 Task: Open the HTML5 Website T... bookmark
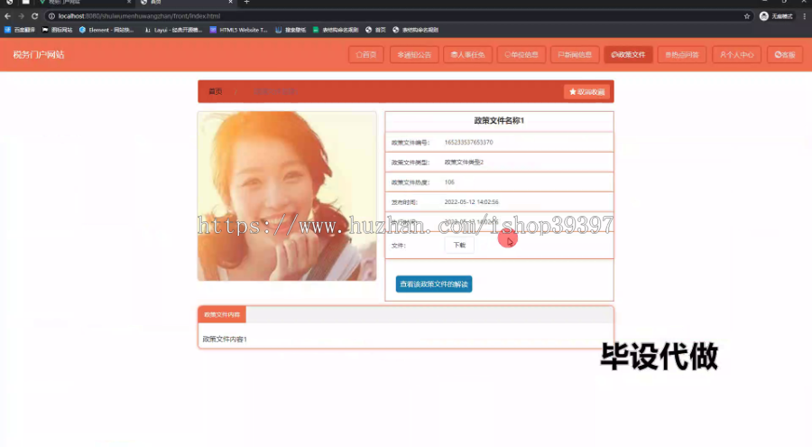pyautogui.click(x=239, y=30)
